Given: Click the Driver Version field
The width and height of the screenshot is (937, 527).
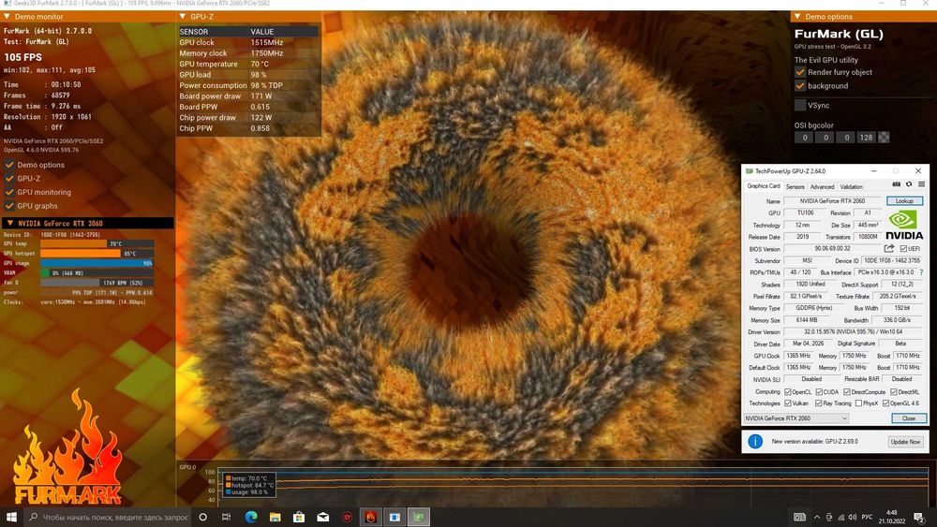Looking at the screenshot, I should click(853, 332).
